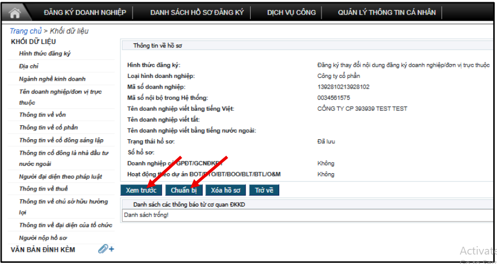
Task: Open DANH SÁCH HỒ SƠ ĐĂNG KÝ menu
Action: 197,13
